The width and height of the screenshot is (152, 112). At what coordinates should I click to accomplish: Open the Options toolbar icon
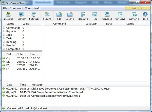tap(120, 16)
